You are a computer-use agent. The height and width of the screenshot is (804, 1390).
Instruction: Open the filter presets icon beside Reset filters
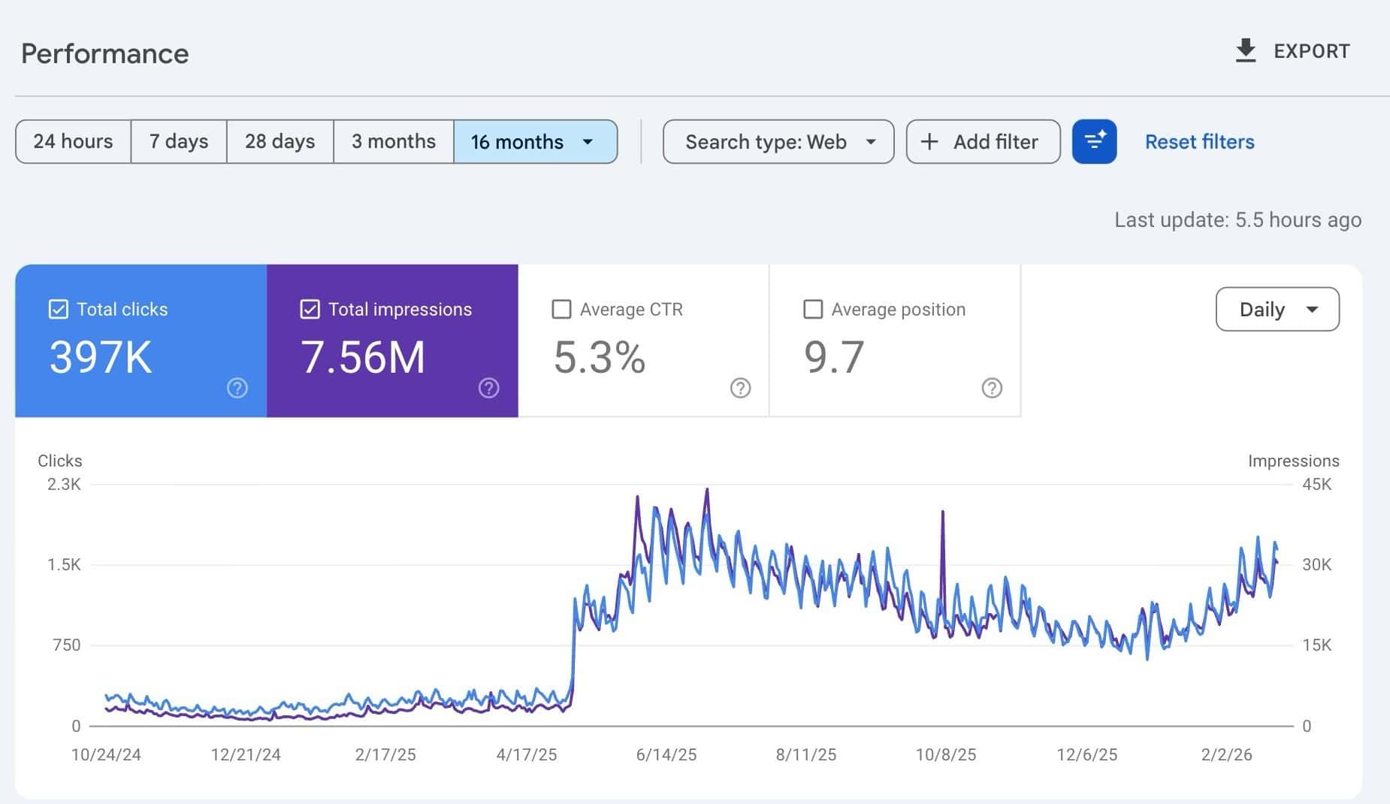[1095, 141]
